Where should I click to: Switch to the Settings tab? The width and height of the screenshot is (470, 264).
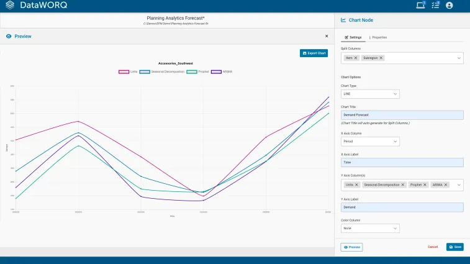(353, 37)
